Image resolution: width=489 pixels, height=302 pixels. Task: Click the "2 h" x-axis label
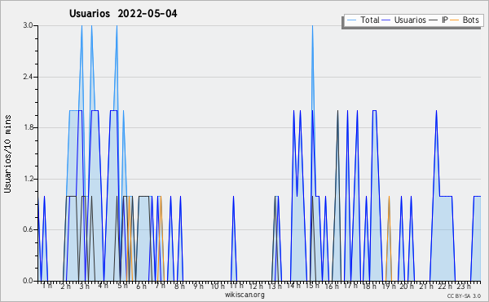click(x=66, y=286)
